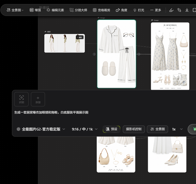Click the 添加 add reference button

click(x=38, y=99)
